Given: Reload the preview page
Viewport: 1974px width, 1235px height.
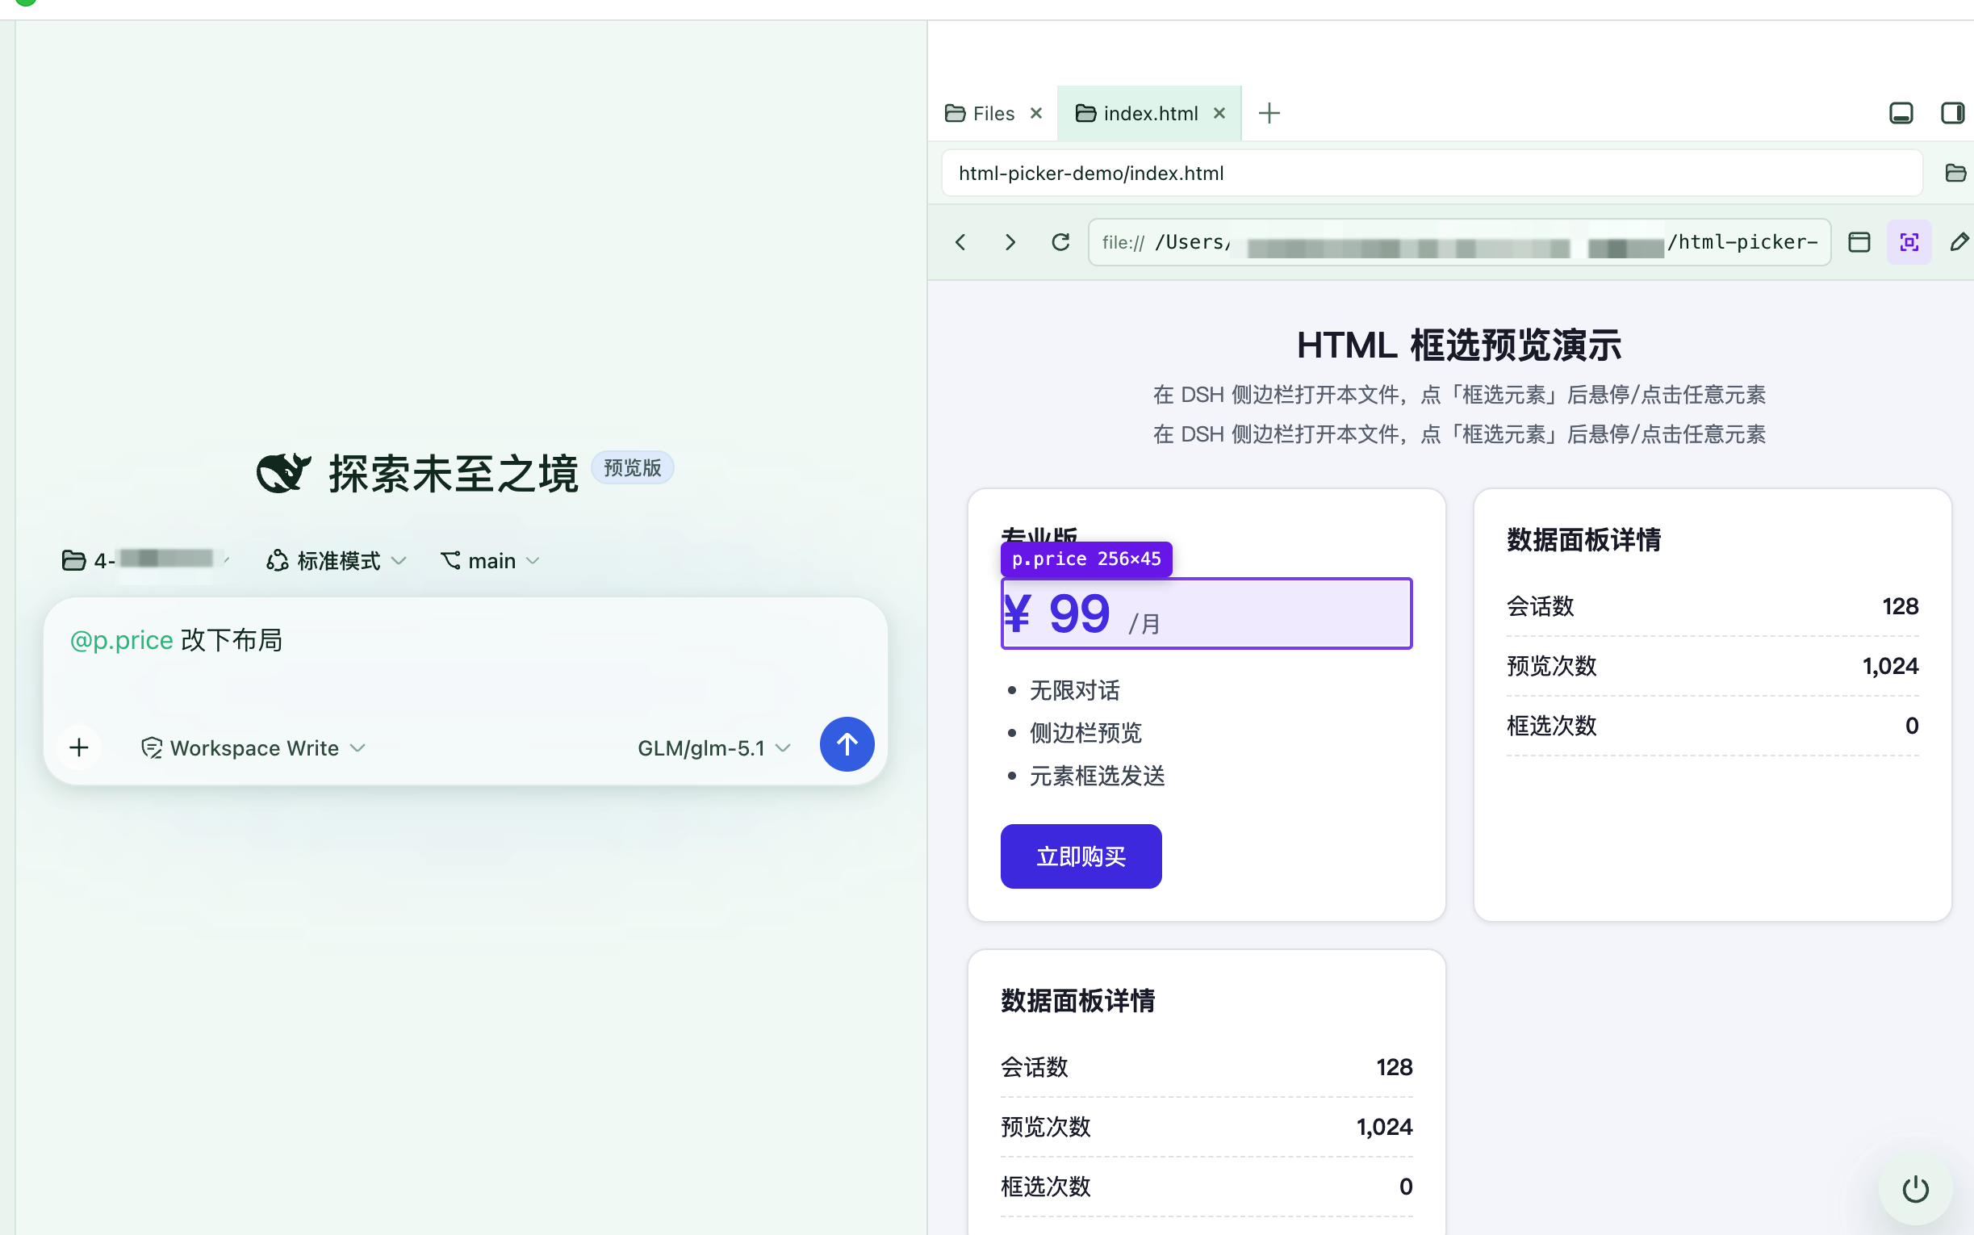Looking at the screenshot, I should (1060, 243).
